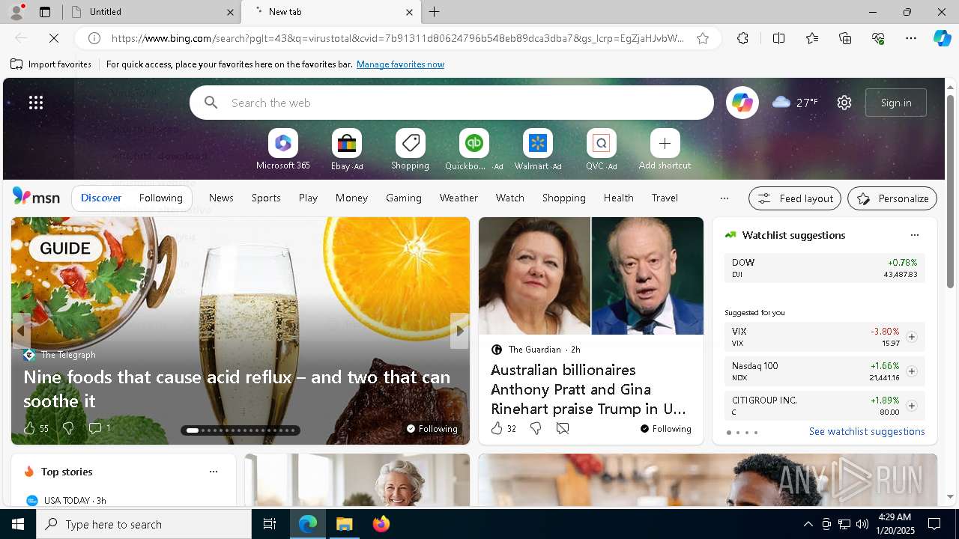The height and width of the screenshot is (539, 959).
Task: Click the page vertical scrollbar thumb
Action: 950,191
